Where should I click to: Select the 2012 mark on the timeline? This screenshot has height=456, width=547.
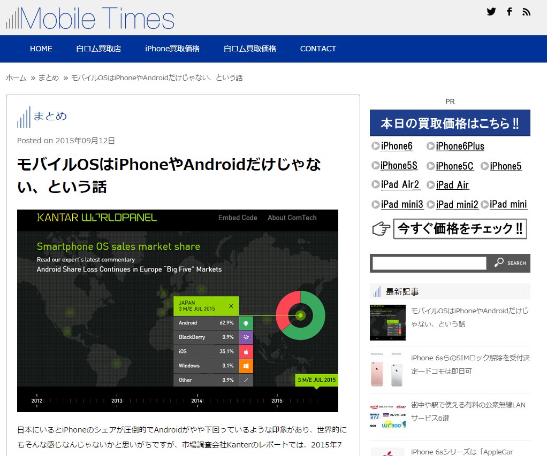[36, 400]
